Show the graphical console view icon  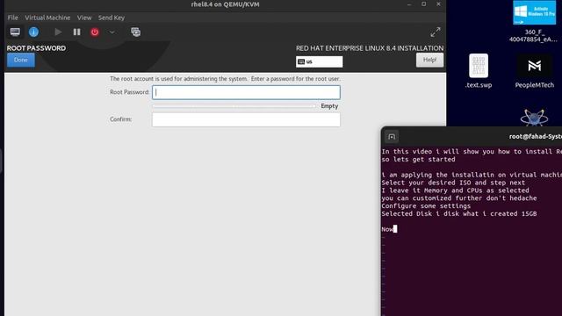coord(15,32)
